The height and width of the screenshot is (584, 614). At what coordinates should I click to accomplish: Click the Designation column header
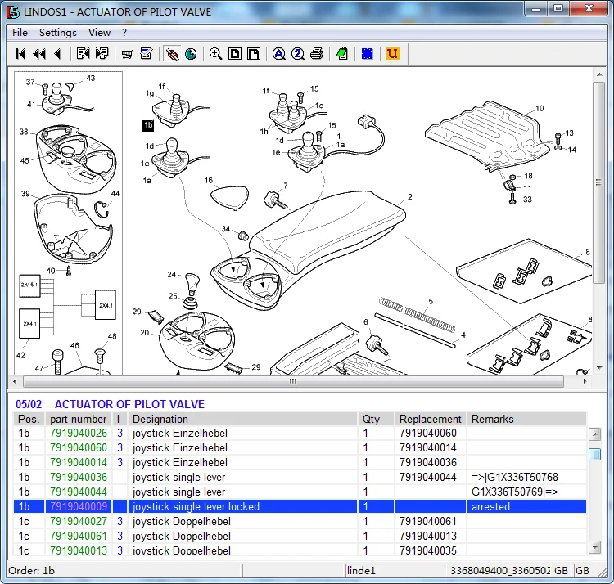click(243, 419)
